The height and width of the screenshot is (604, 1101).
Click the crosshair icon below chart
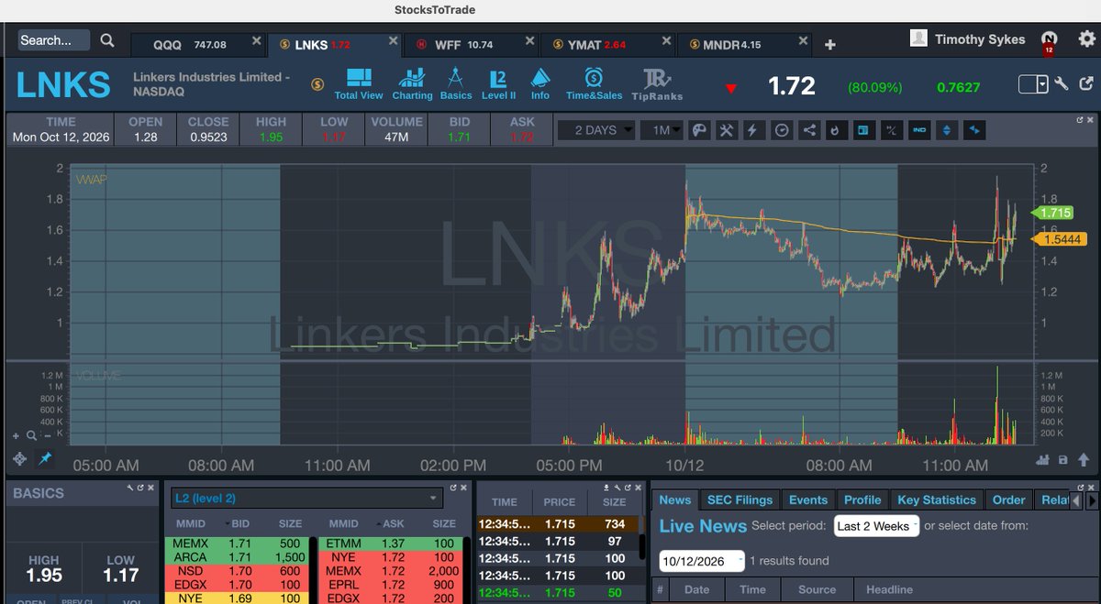click(20, 458)
